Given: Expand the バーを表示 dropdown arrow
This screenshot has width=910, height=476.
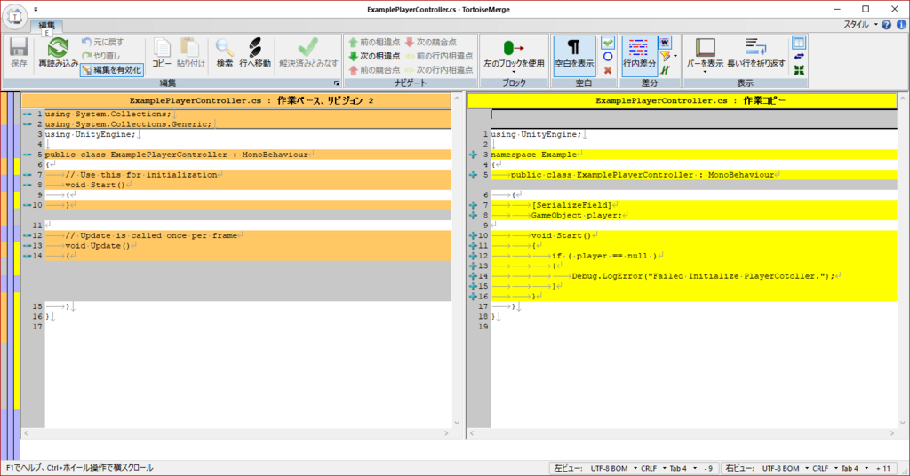Looking at the screenshot, I should (705, 72).
